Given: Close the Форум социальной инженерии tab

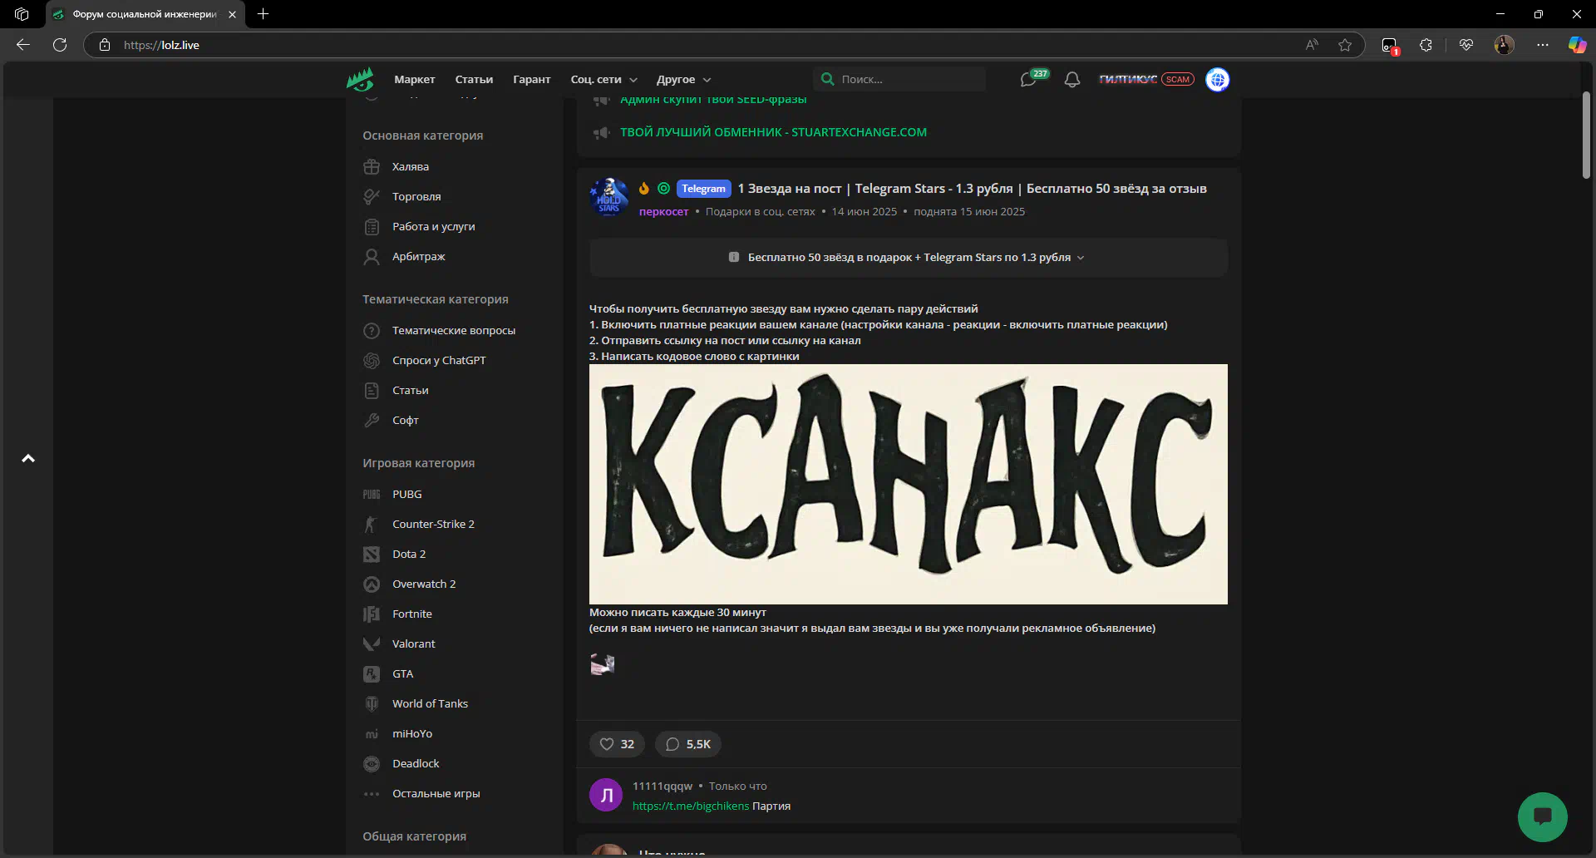Looking at the screenshot, I should 232,14.
